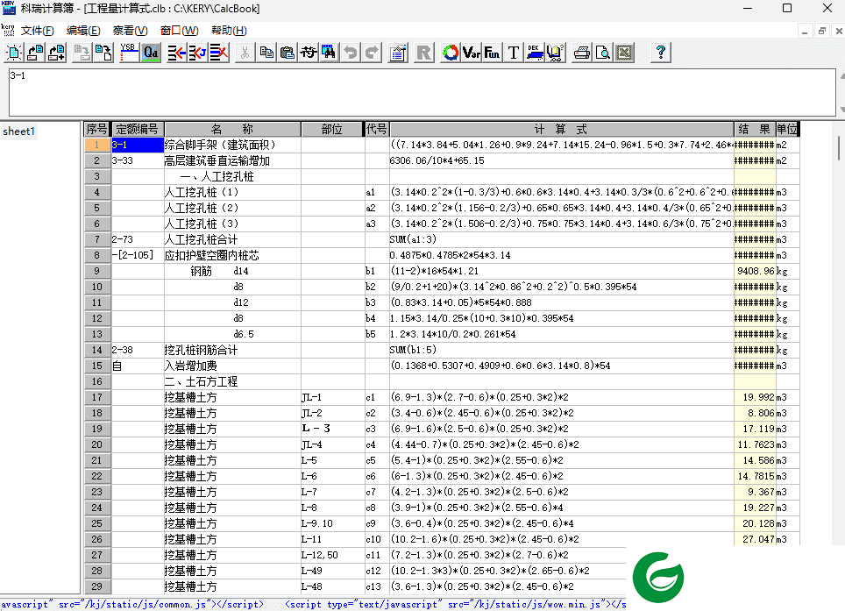Click the save-to-file document icon
Viewport: 845px width, 611px height.
tap(103, 53)
